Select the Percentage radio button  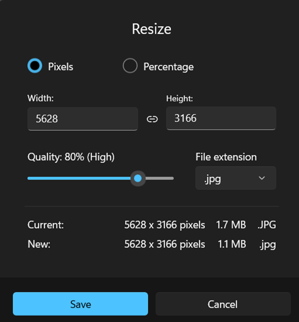coord(130,66)
